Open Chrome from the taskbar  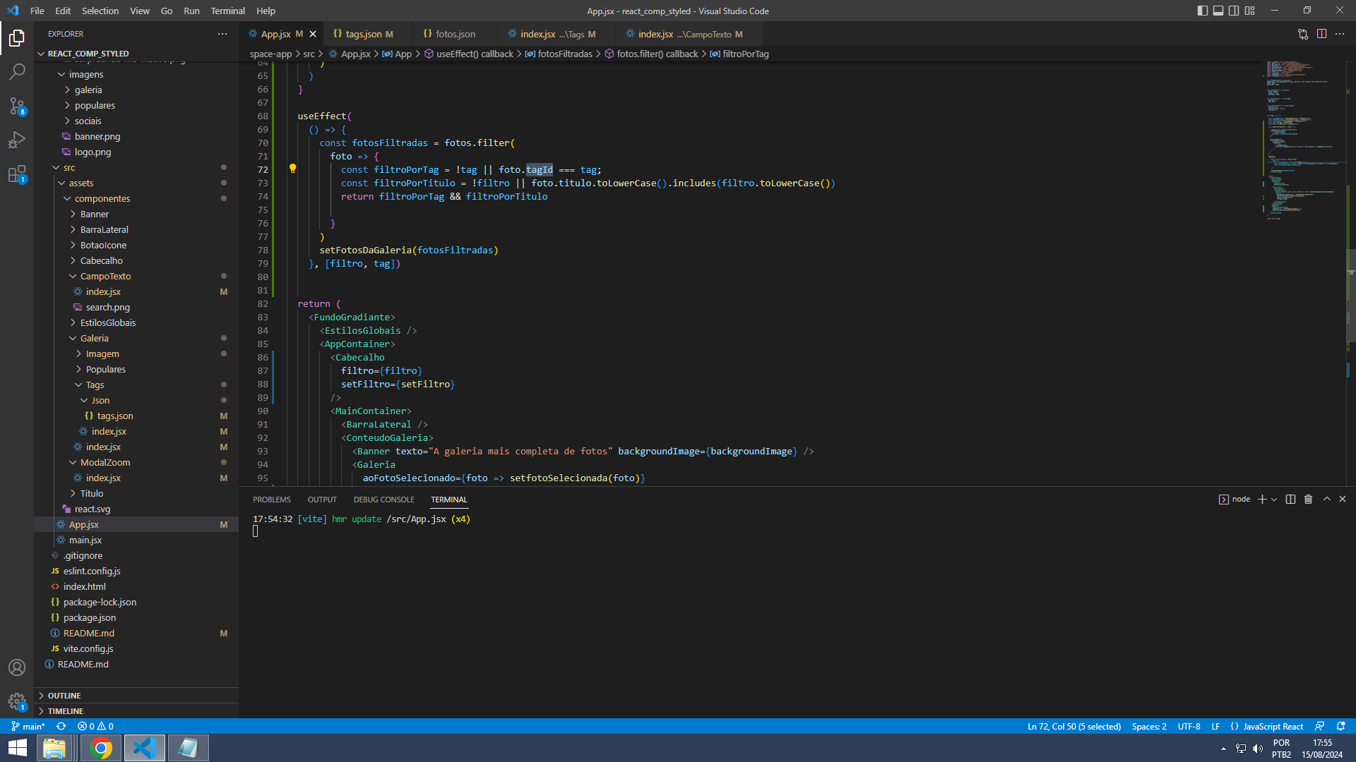101,748
